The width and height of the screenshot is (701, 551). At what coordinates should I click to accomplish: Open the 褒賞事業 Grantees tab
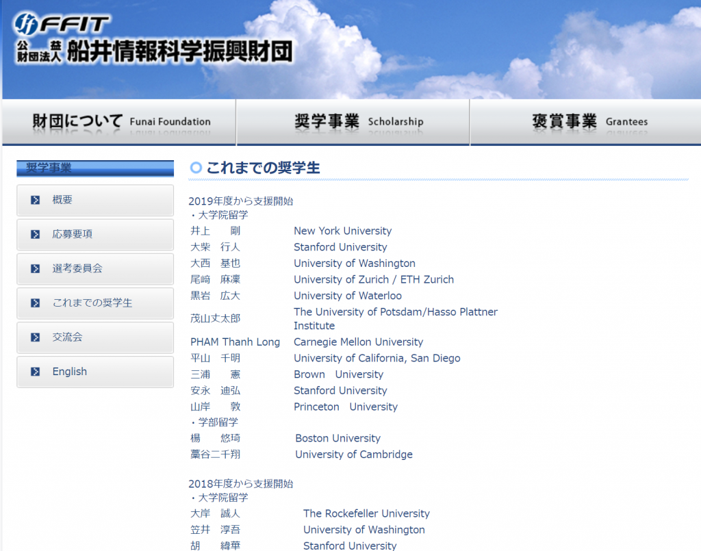pos(586,122)
